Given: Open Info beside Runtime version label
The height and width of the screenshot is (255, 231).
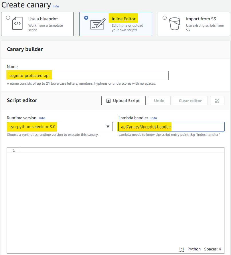Looking at the screenshot, I should tap(42, 118).
